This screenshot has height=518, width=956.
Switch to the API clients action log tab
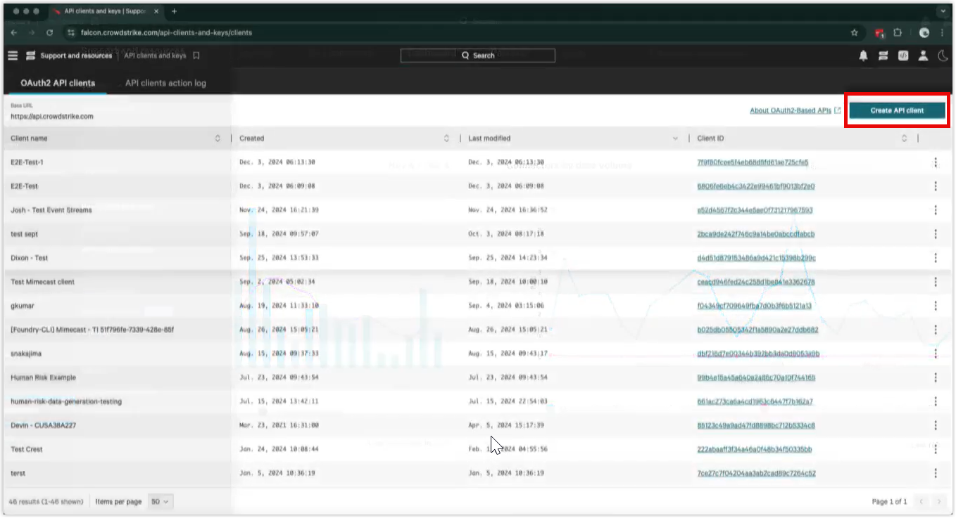(x=164, y=82)
